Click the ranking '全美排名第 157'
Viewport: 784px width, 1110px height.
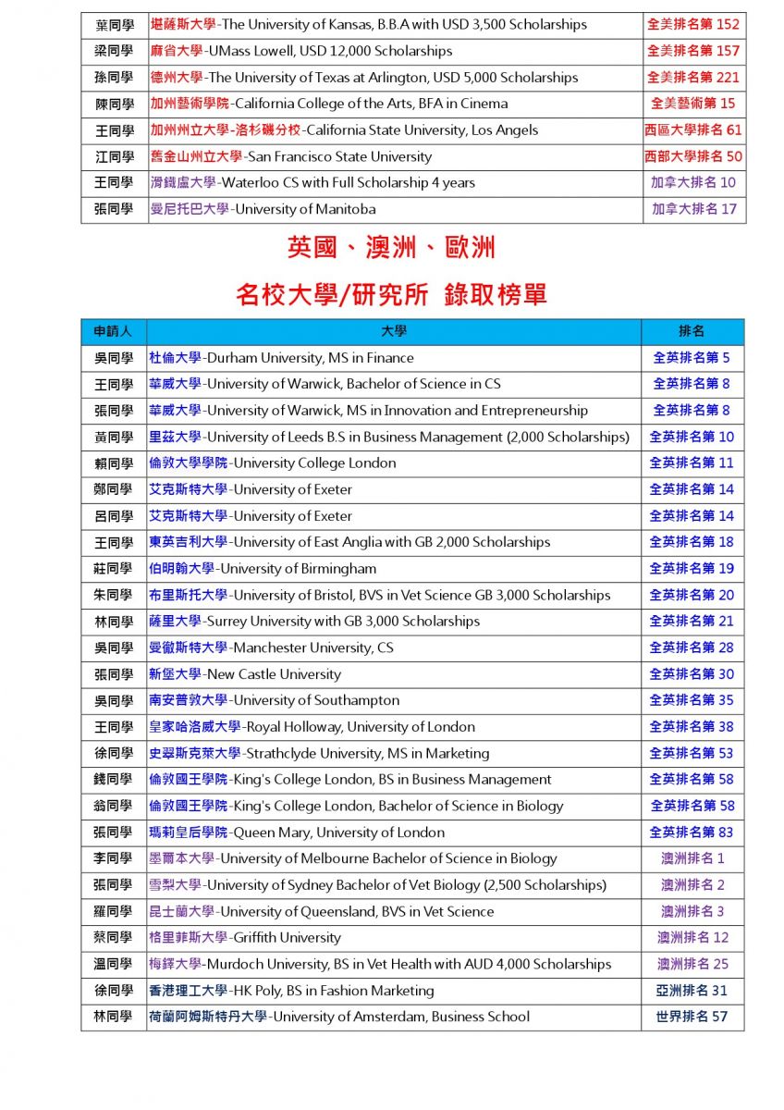[x=693, y=51]
